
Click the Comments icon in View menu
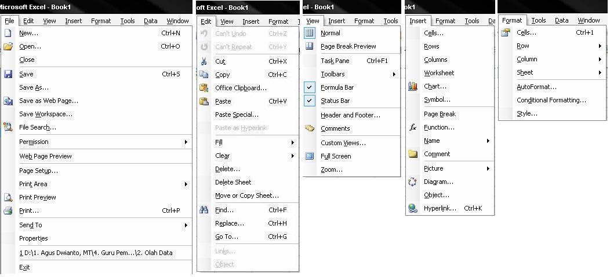point(310,128)
